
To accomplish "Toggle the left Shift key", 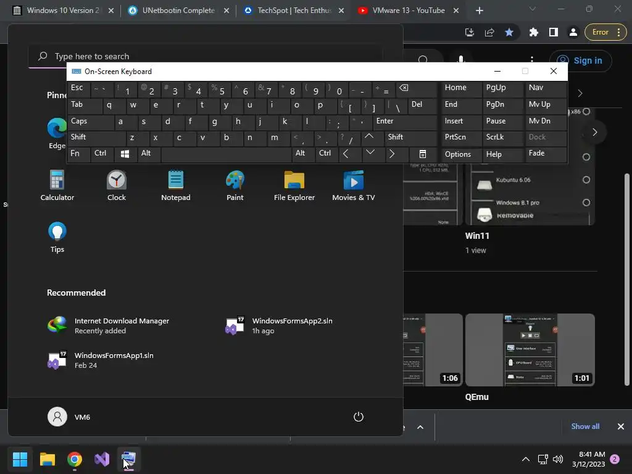I will point(96,138).
